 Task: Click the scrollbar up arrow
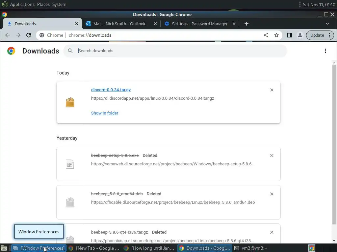[x=334, y=63]
